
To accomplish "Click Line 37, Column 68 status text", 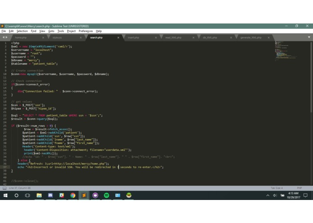I will 20,188.
